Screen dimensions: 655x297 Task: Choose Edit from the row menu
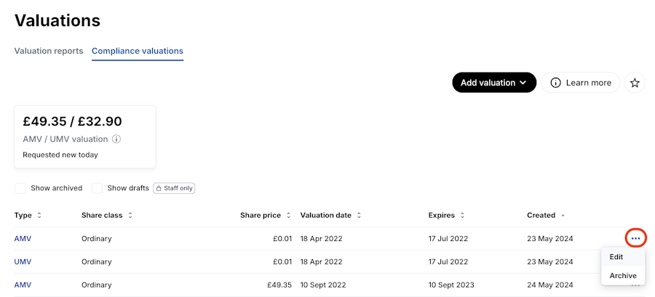[x=616, y=257]
